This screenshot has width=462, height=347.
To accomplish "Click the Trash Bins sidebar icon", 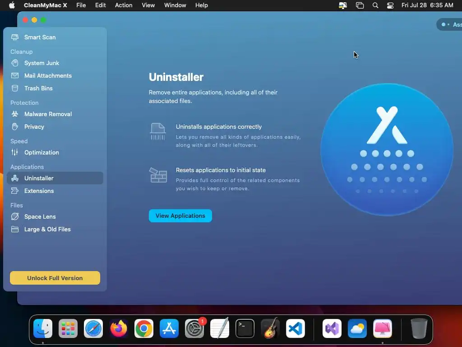I will click(x=15, y=88).
